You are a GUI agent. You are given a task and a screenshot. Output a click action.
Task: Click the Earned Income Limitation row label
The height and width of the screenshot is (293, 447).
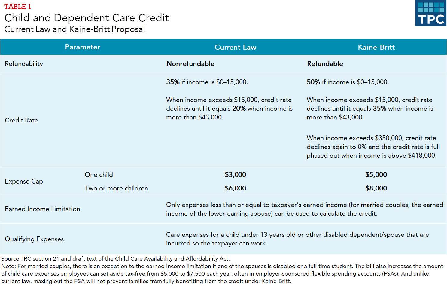(x=43, y=209)
